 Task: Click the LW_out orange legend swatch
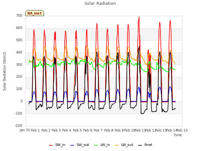tap(117, 145)
